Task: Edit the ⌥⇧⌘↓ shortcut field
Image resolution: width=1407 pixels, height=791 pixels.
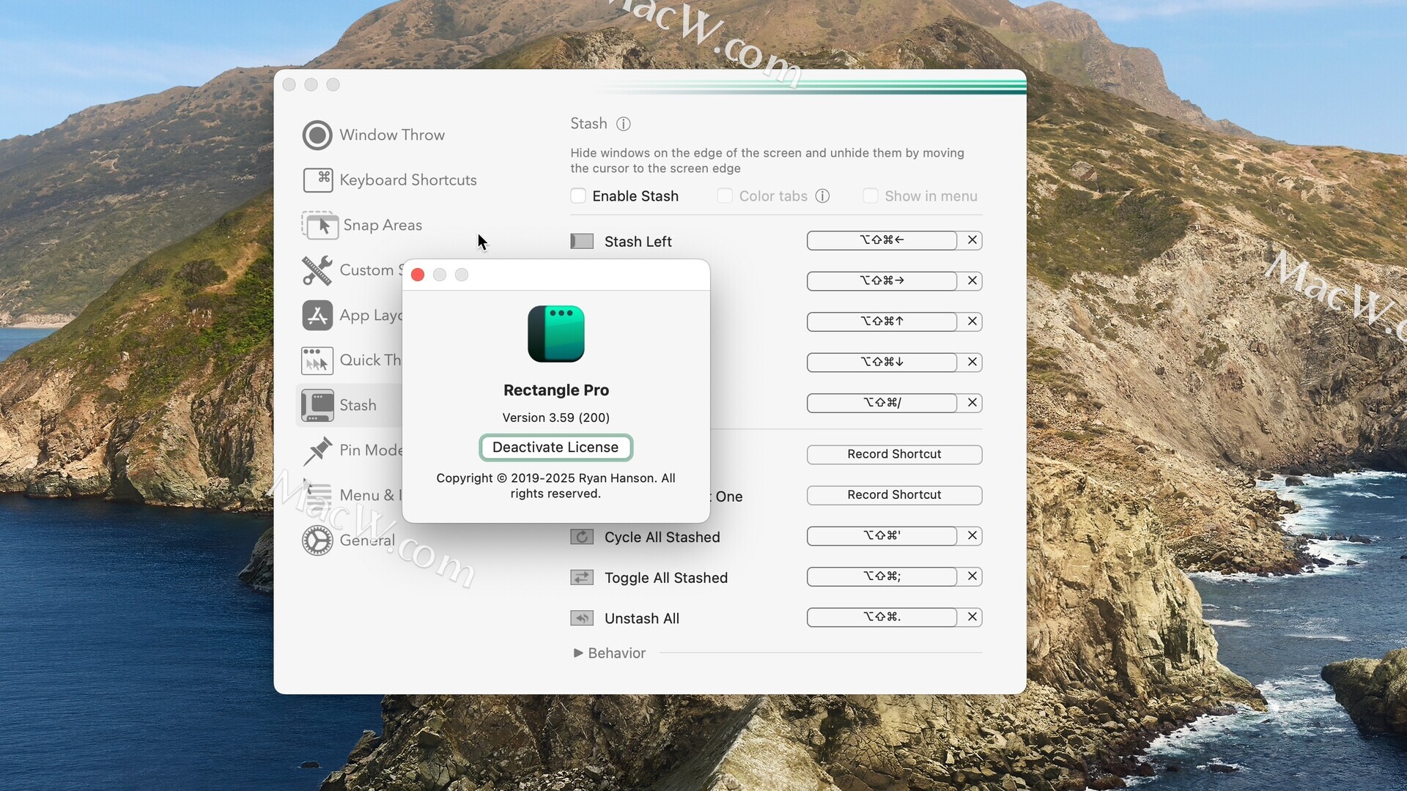Action: click(x=882, y=363)
